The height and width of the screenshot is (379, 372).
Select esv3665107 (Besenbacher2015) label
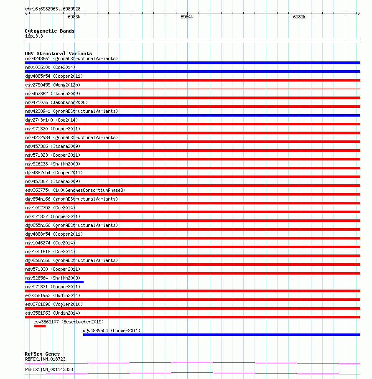tap(69, 322)
